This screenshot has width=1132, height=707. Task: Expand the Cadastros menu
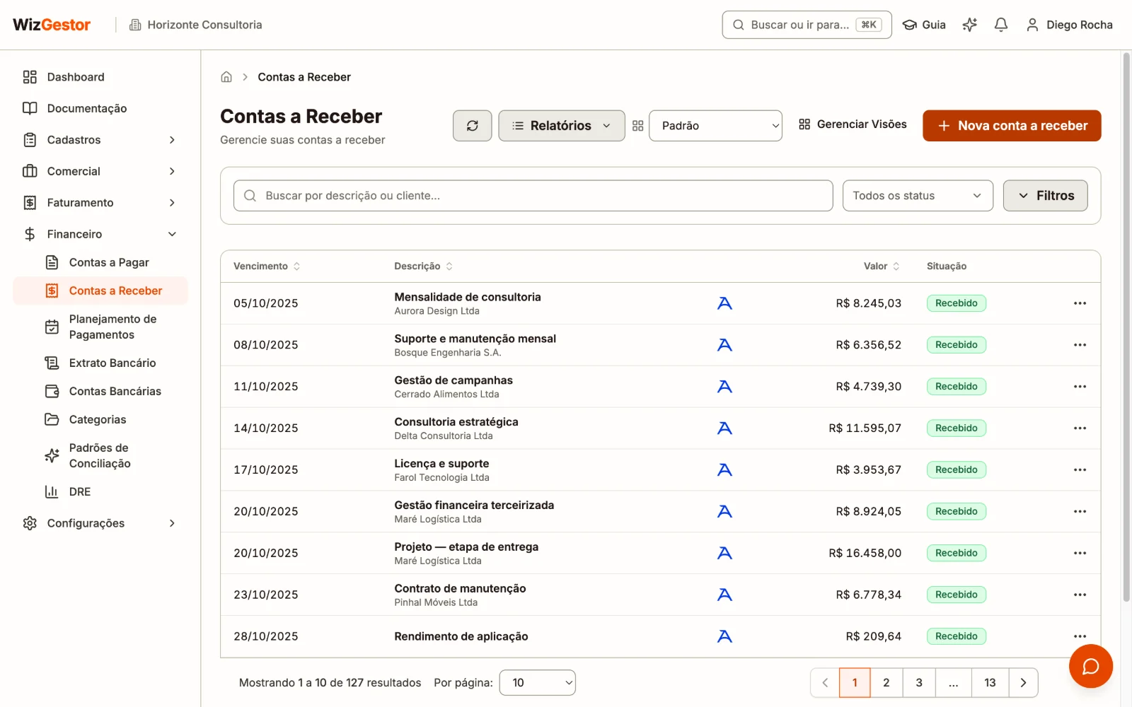[x=100, y=140]
